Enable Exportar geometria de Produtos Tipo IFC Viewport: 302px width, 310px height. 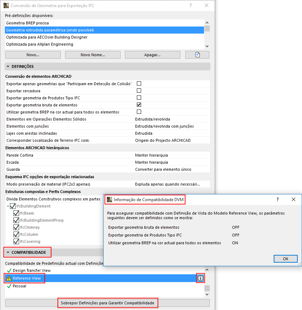[139, 98]
